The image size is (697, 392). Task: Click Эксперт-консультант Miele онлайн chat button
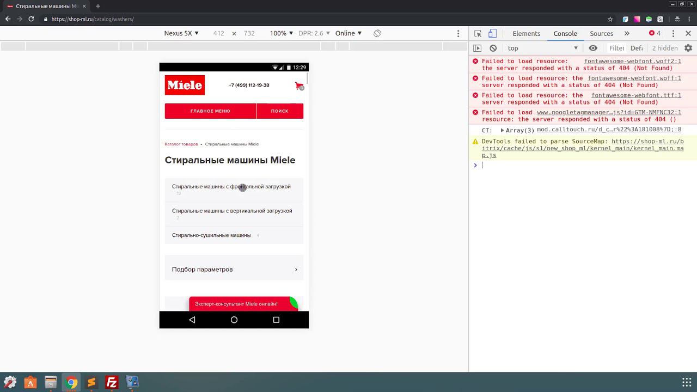pos(243,304)
